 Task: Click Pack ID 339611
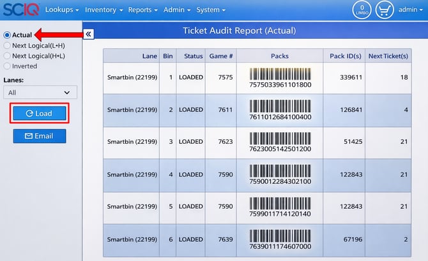click(x=351, y=77)
